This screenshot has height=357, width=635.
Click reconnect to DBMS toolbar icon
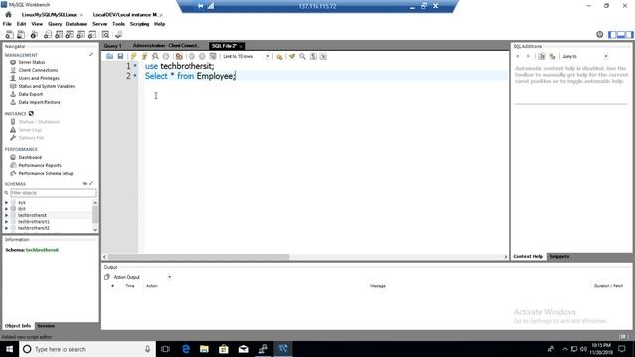coord(118,35)
